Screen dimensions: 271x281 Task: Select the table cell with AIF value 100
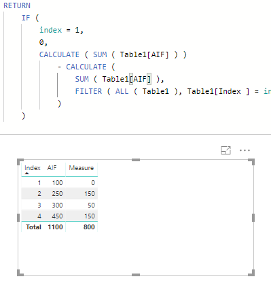57,182
